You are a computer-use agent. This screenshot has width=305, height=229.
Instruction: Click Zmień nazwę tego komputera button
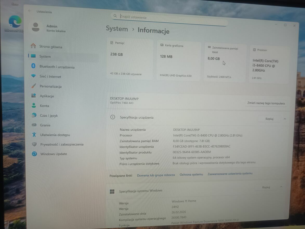[266, 103]
